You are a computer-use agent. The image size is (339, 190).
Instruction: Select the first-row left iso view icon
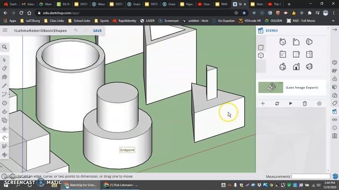pyautogui.click(x=283, y=42)
